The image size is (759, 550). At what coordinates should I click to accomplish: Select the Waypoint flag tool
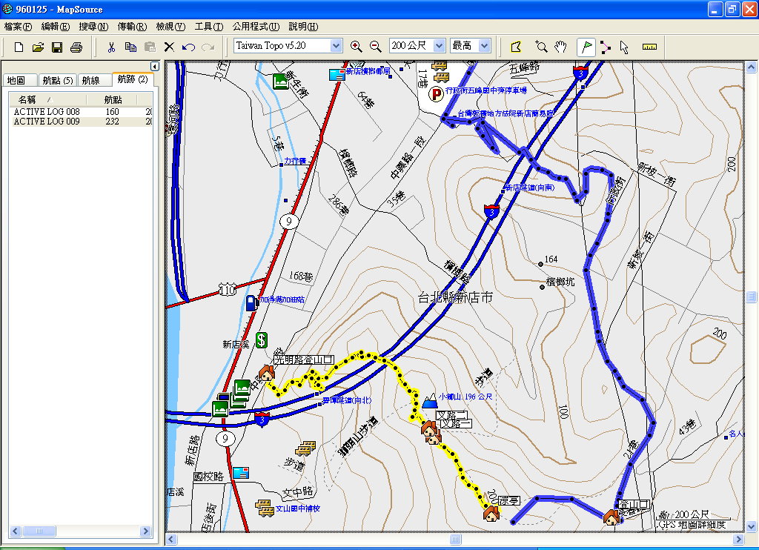586,47
